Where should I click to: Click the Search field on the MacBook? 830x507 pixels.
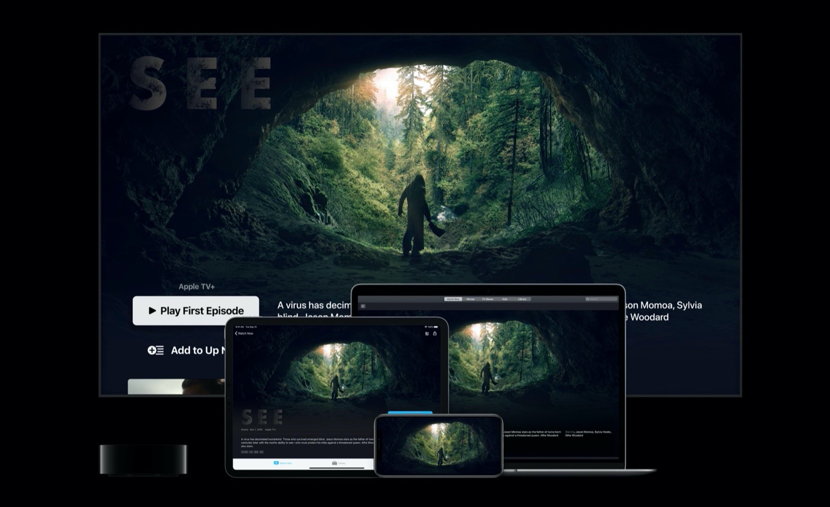pyautogui.click(x=601, y=299)
